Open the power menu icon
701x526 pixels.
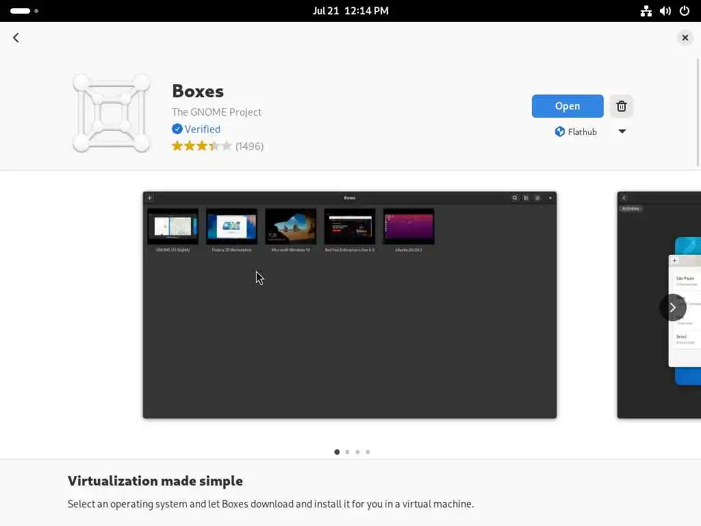pyautogui.click(x=685, y=11)
